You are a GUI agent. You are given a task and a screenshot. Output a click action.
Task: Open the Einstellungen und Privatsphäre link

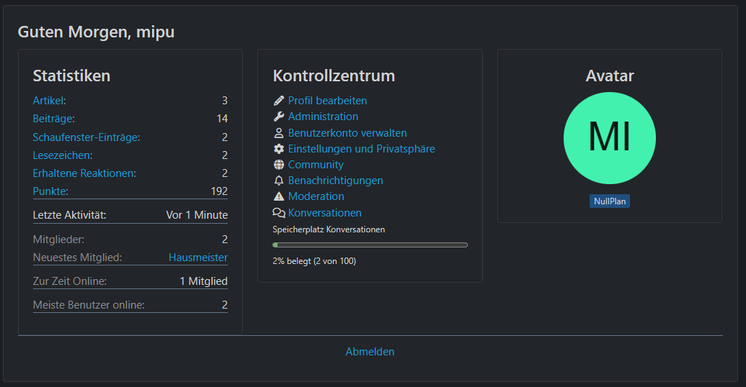tap(361, 149)
